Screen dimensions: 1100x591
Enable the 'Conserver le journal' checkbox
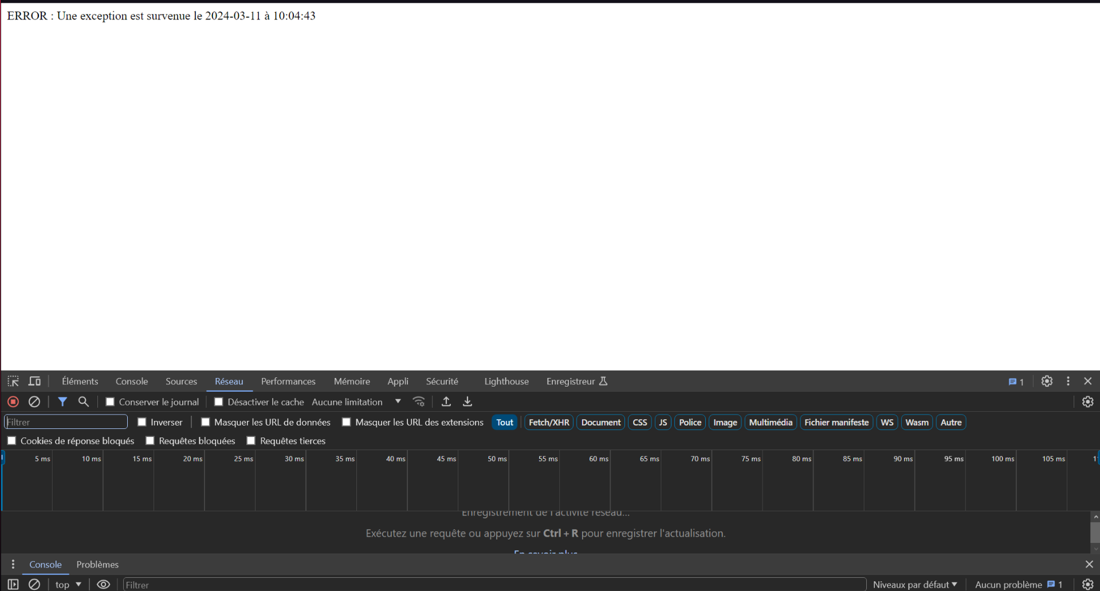pos(111,402)
